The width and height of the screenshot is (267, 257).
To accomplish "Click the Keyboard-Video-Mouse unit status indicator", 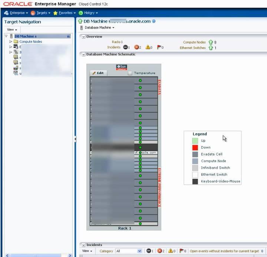I will 140,148.
